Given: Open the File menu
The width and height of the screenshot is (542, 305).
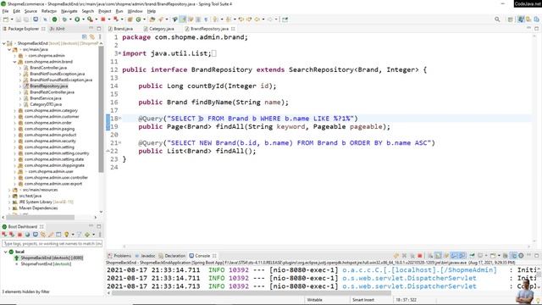Looking at the screenshot, I should coord(5,11).
